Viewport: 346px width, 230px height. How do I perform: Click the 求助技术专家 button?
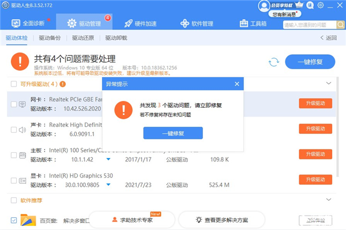(132, 220)
